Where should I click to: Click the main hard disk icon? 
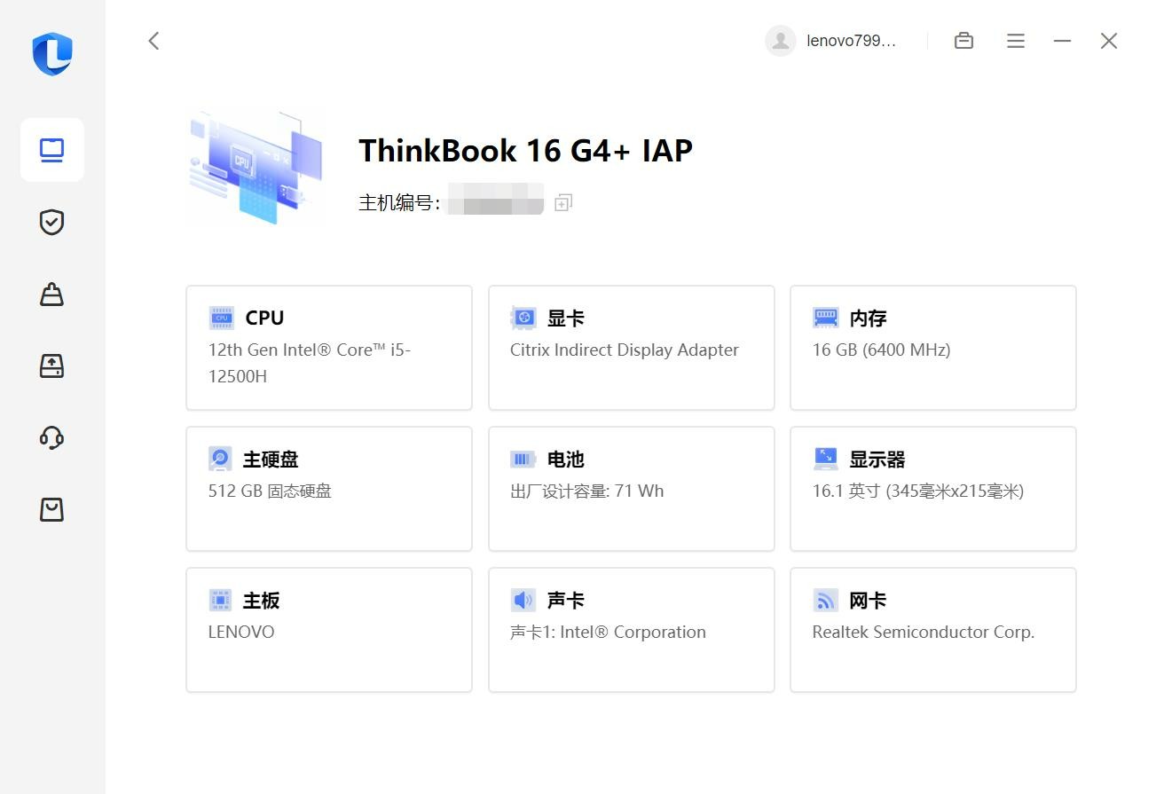(220, 459)
